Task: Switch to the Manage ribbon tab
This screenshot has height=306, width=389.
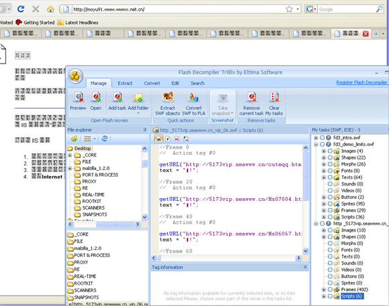Action: pos(99,83)
